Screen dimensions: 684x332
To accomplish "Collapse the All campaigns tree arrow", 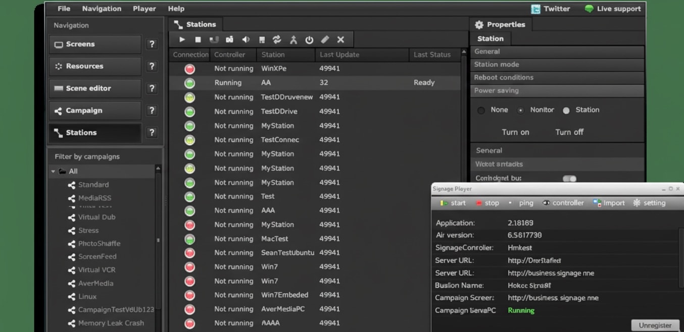I will [x=53, y=172].
